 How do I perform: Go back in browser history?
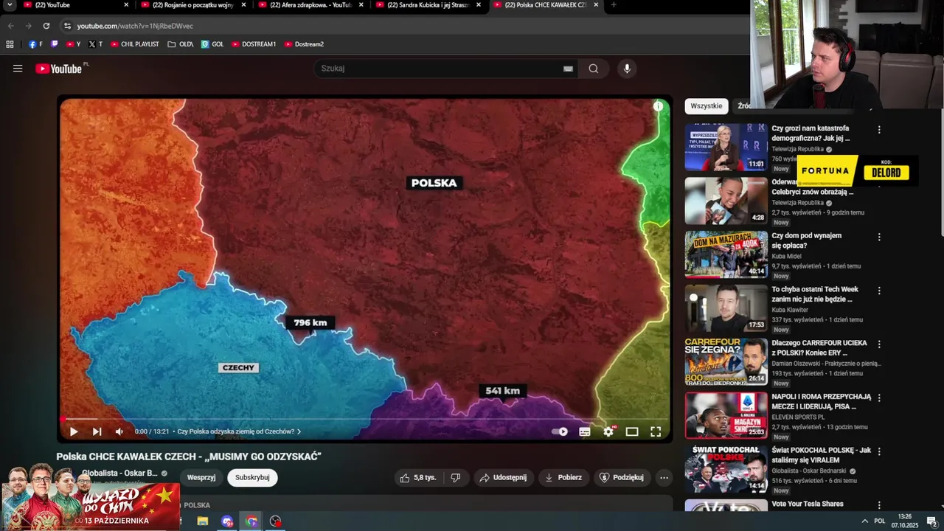click(10, 26)
